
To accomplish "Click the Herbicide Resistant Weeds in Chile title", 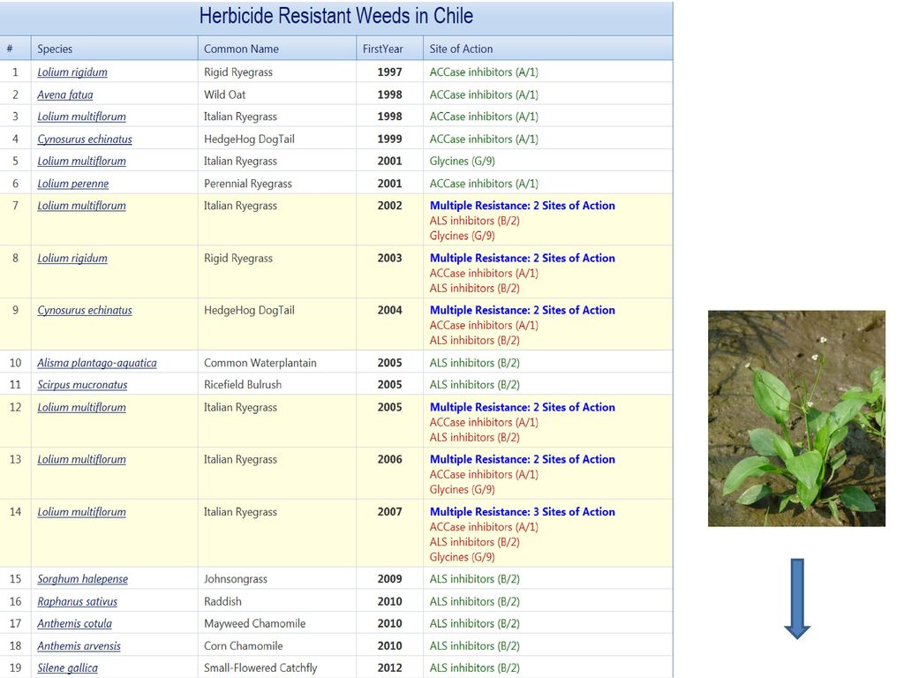I will (x=336, y=16).
